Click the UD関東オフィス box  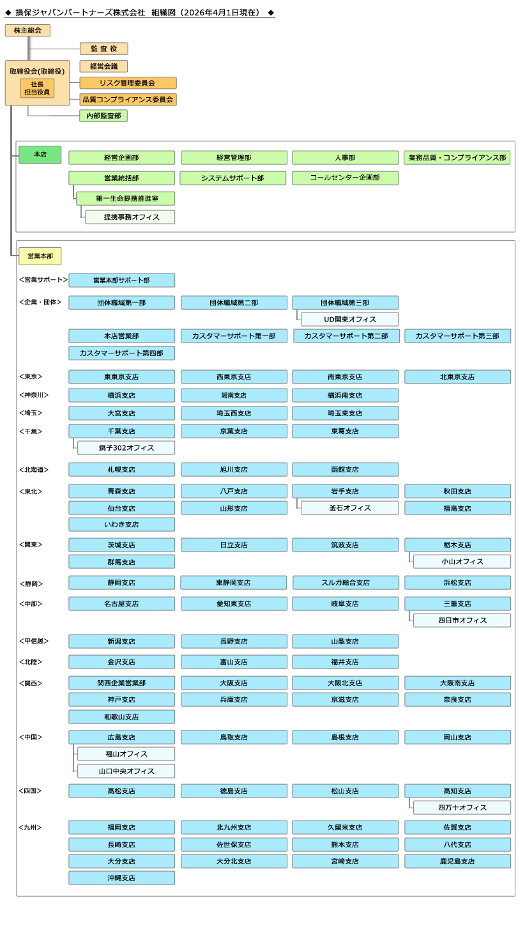tap(349, 320)
